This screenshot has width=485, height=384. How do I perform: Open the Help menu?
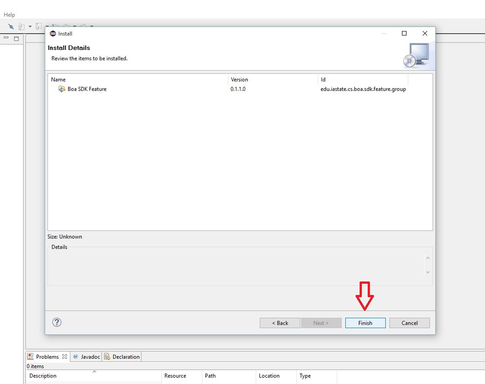click(x=9, y=15)
